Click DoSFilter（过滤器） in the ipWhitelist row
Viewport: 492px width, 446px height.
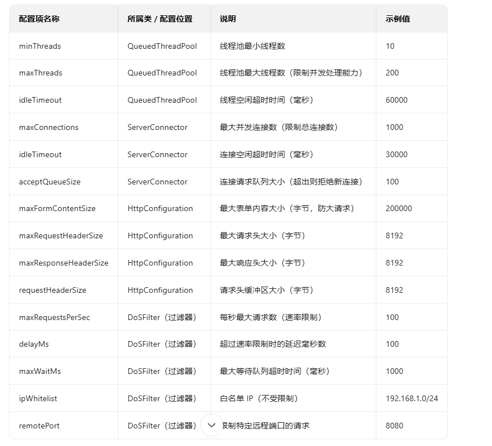tap(162, 398)
